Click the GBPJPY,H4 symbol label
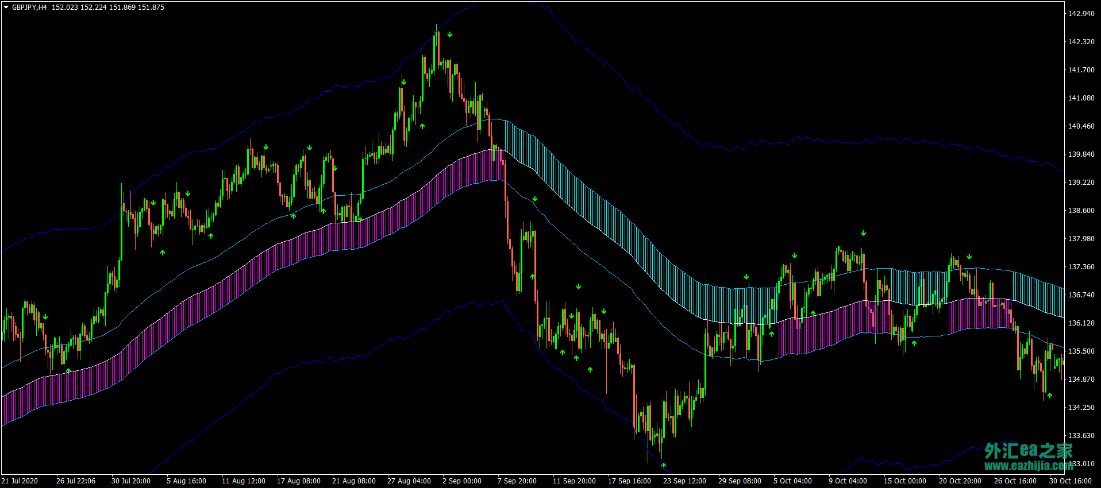The image size is (1101, 488). click(29, 7)
